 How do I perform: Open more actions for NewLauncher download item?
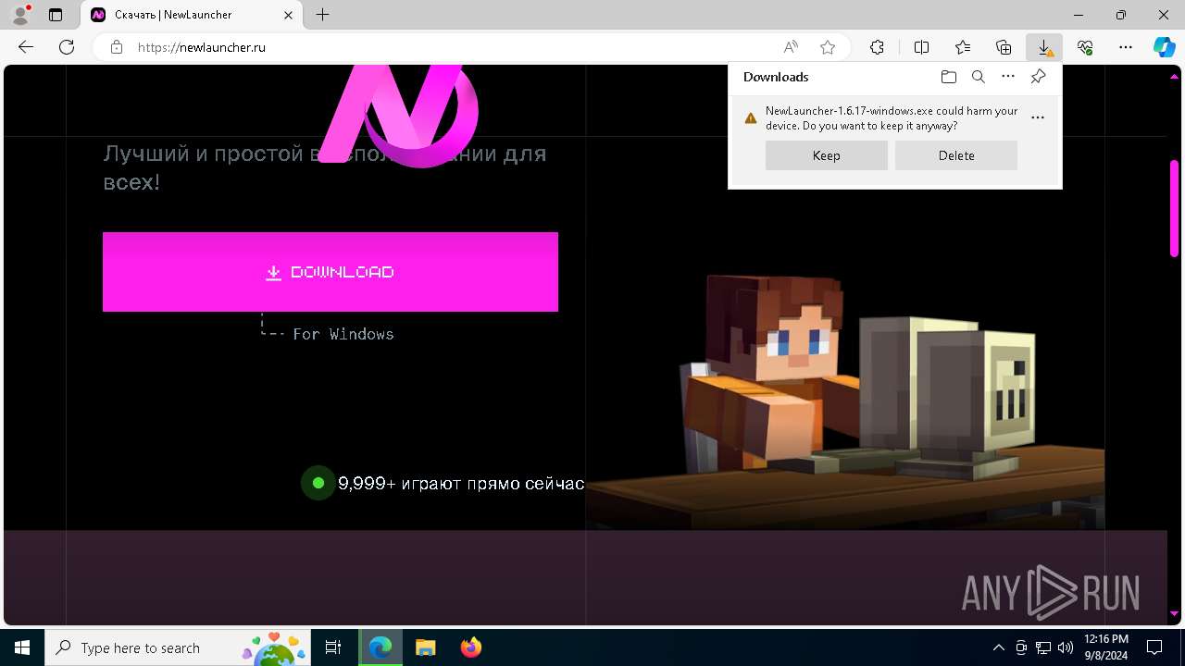tap(1038, 117)
